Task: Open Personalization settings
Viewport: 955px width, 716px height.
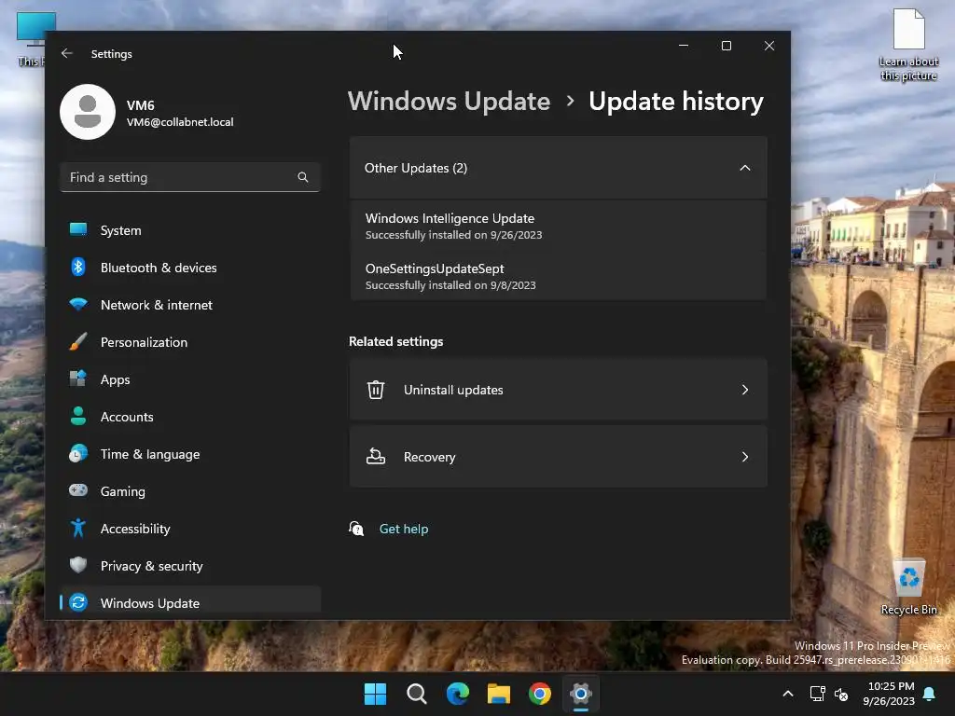Action: tap(190, 342)
